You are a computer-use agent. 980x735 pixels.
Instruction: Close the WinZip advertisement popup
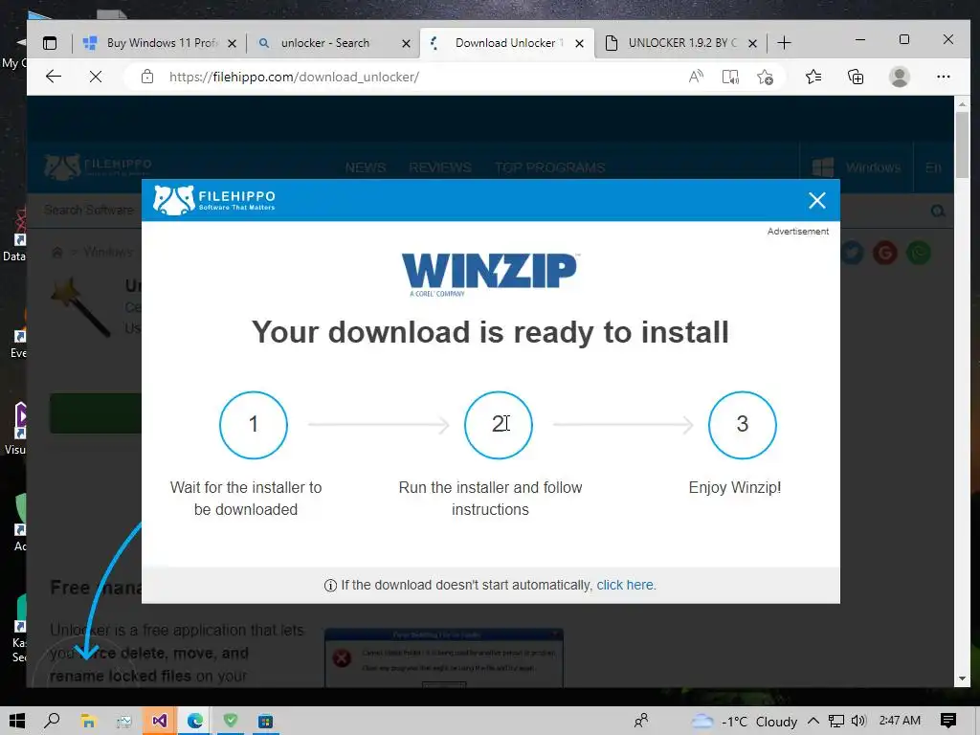(x=817, y=201)
